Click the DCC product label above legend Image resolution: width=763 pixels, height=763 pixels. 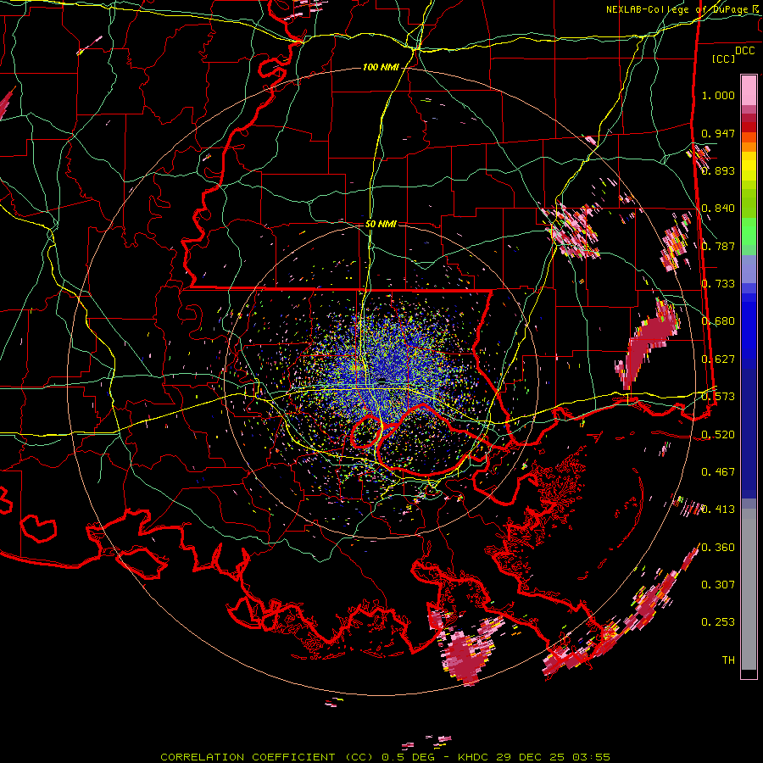point(744,51)
